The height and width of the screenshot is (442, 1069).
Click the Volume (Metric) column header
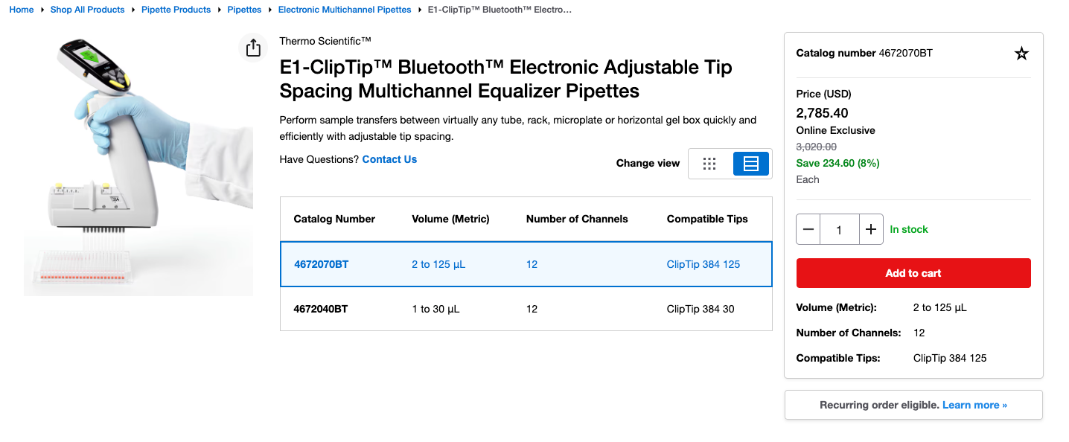(x=450, y=219)
